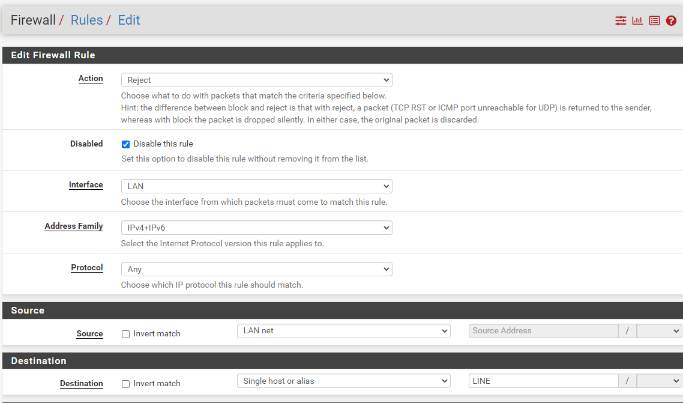Open Source type dropdown showing LAN net

(x=343, y=331)
